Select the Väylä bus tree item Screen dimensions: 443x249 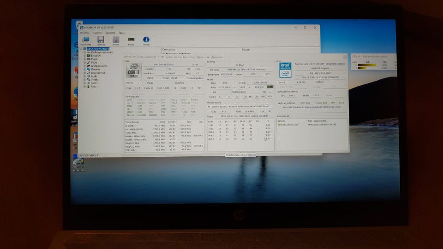[x=94, y=63]
